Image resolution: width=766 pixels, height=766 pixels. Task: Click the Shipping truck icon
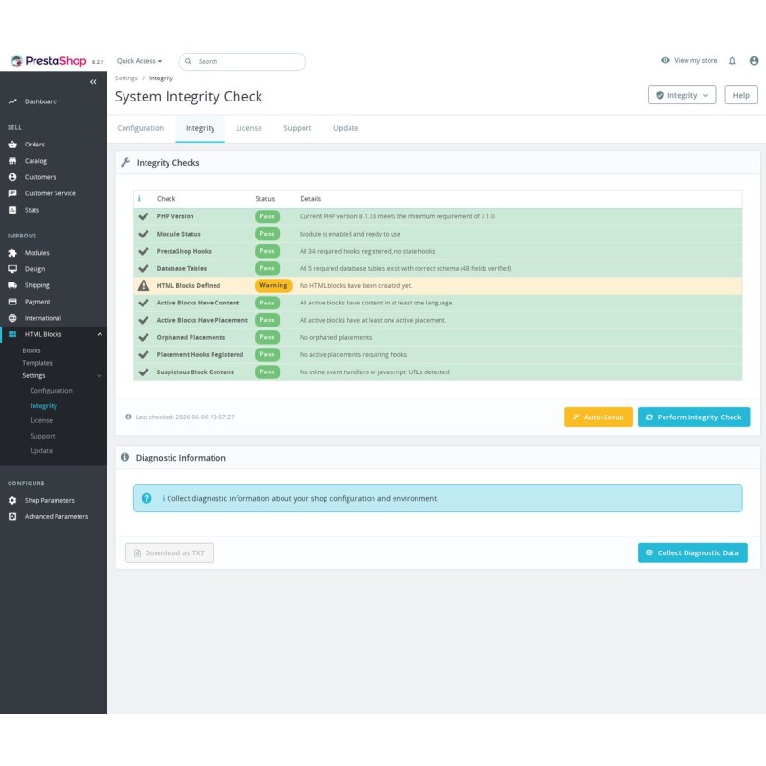[12, 285]
